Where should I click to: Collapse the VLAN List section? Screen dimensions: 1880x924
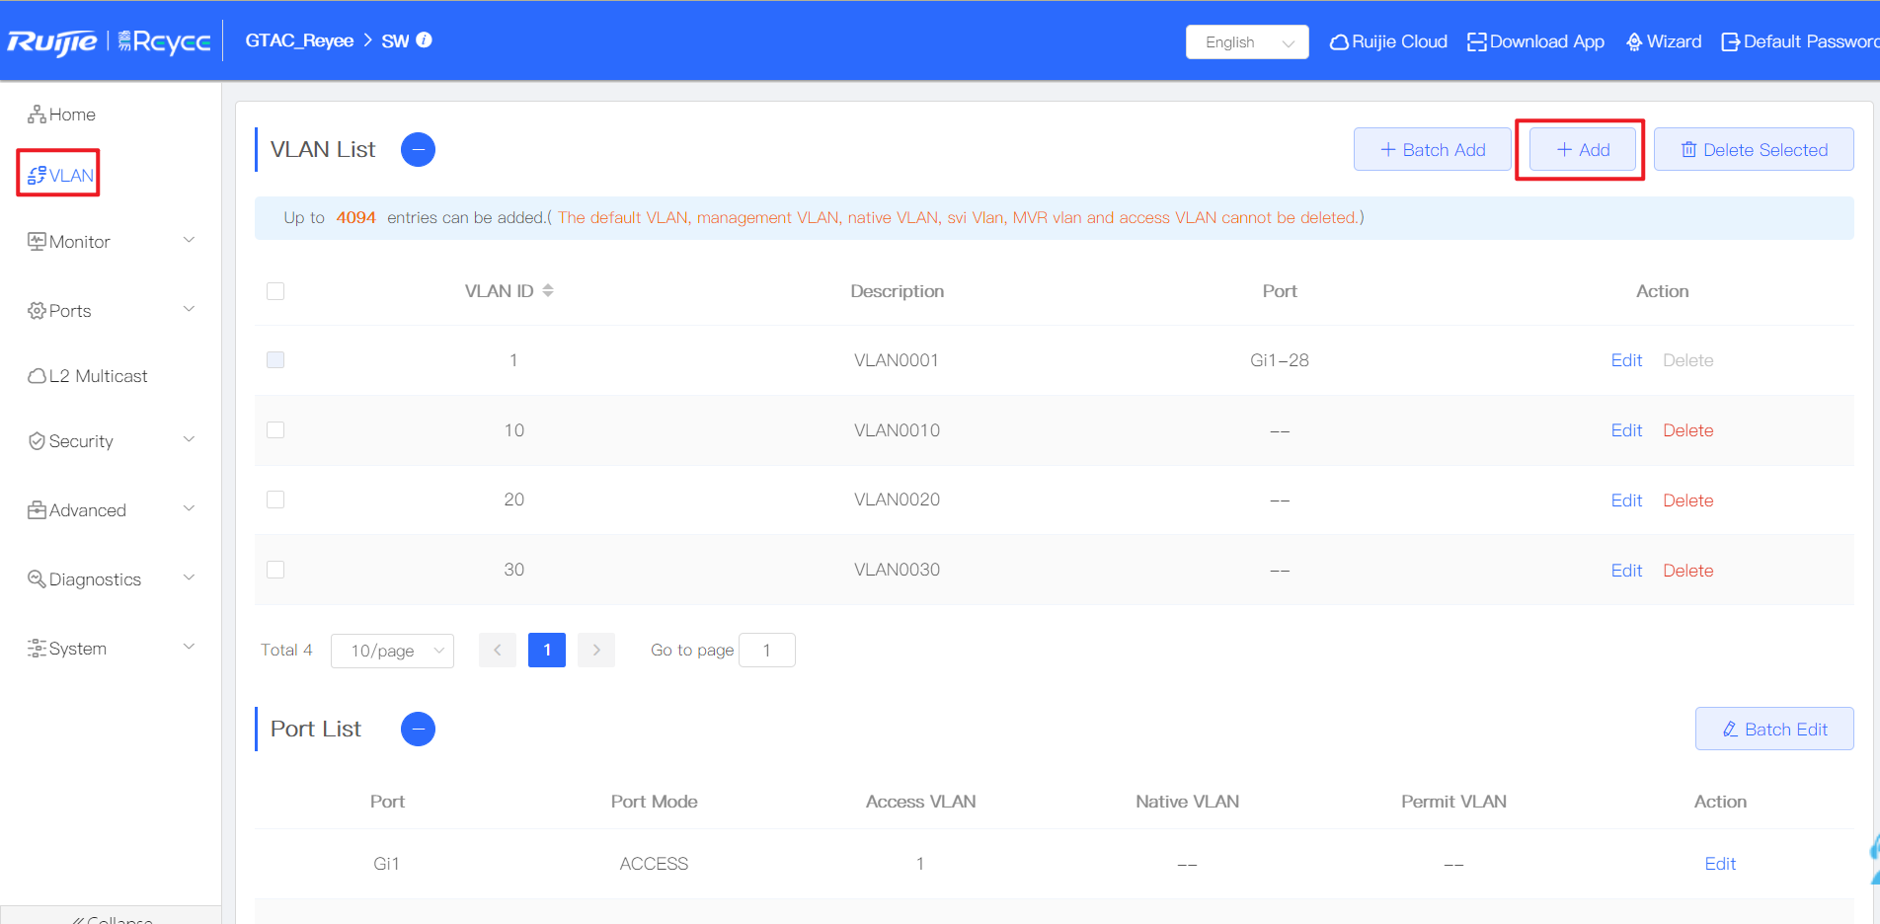[x=418, y=150]
